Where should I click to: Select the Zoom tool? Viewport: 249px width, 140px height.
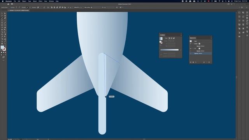(x=5, y=44)
